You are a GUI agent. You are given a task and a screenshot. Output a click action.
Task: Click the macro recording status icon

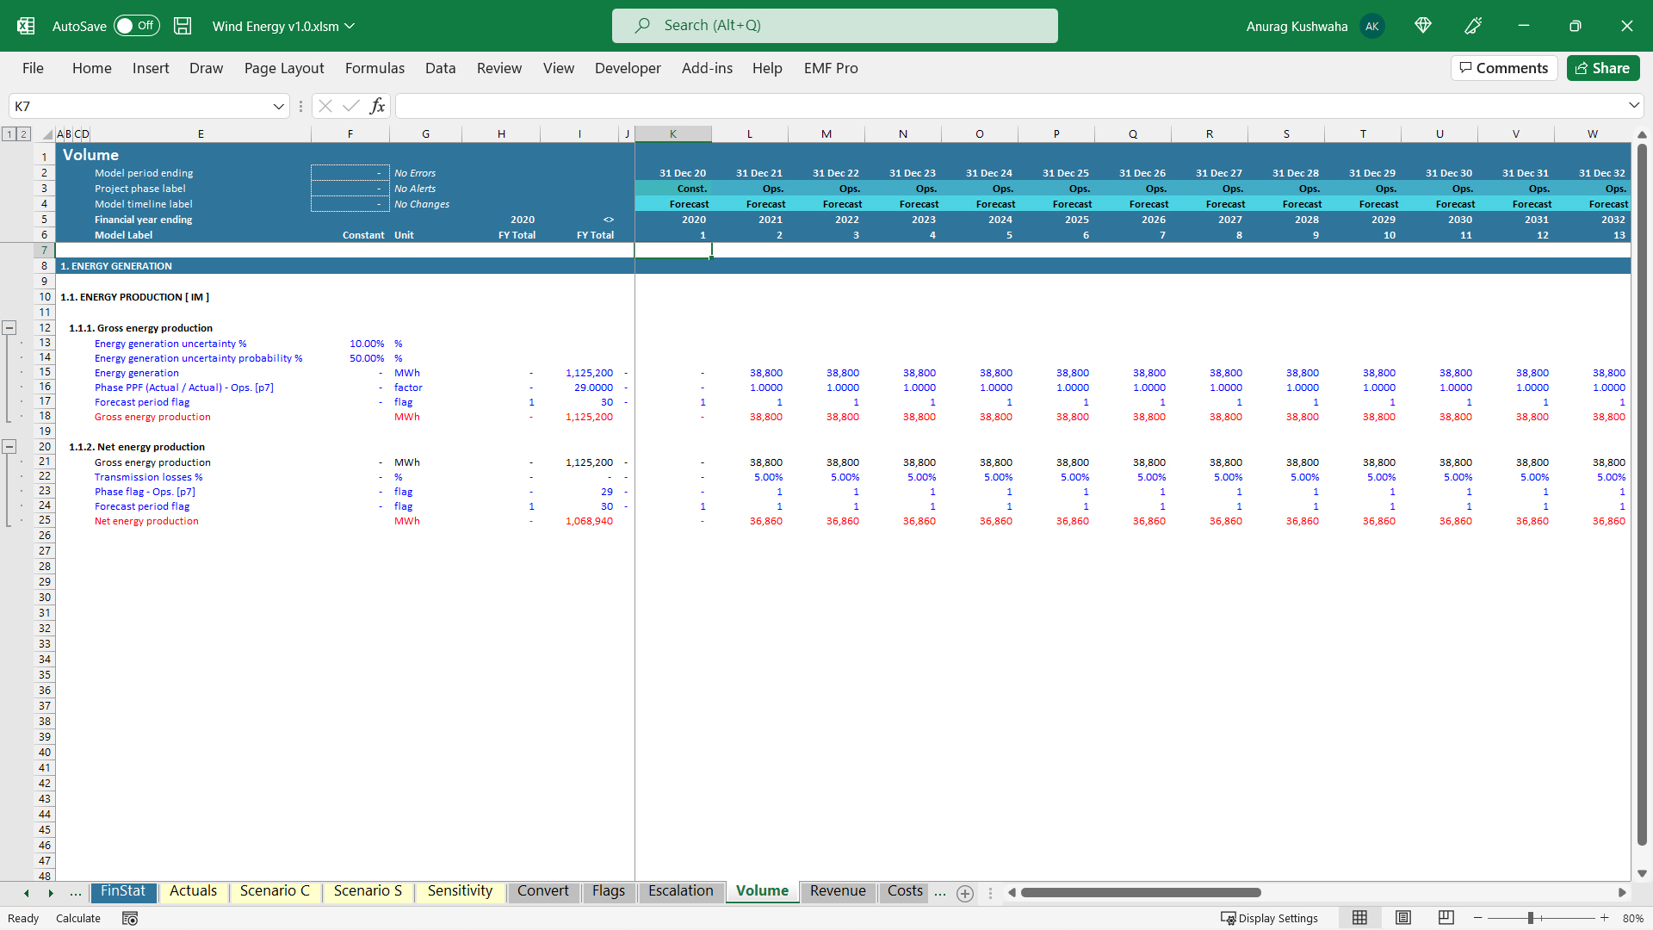(130, 919)
